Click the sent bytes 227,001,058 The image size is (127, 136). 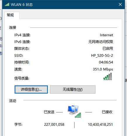click(x=54, y=125)
